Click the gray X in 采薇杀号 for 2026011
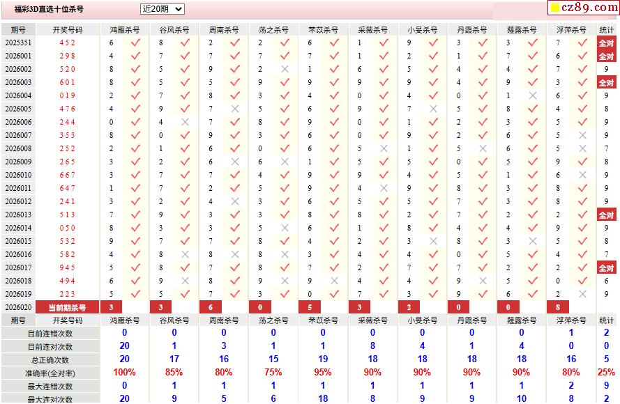Screen dimensions: 620x404 (x=384, y=188)
